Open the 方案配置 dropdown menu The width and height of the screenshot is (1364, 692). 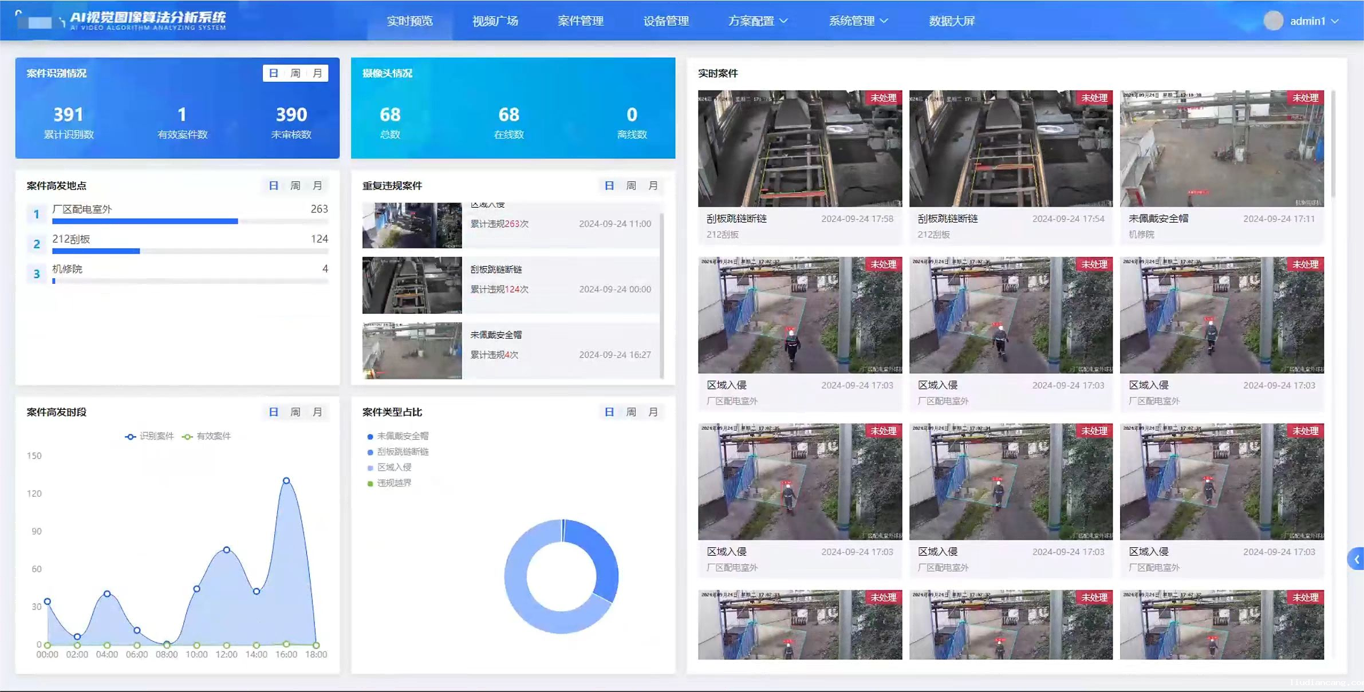point(757,21)
